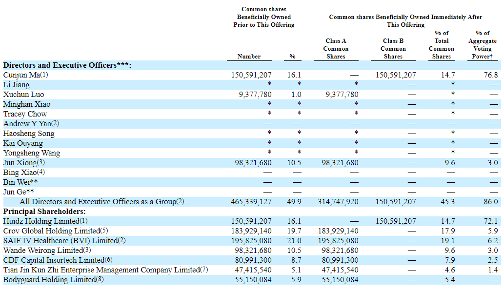This screenshot has width=504, height=289.
Task: Select the value 9,377,780 in Number column
Action: tap(255, 95)
